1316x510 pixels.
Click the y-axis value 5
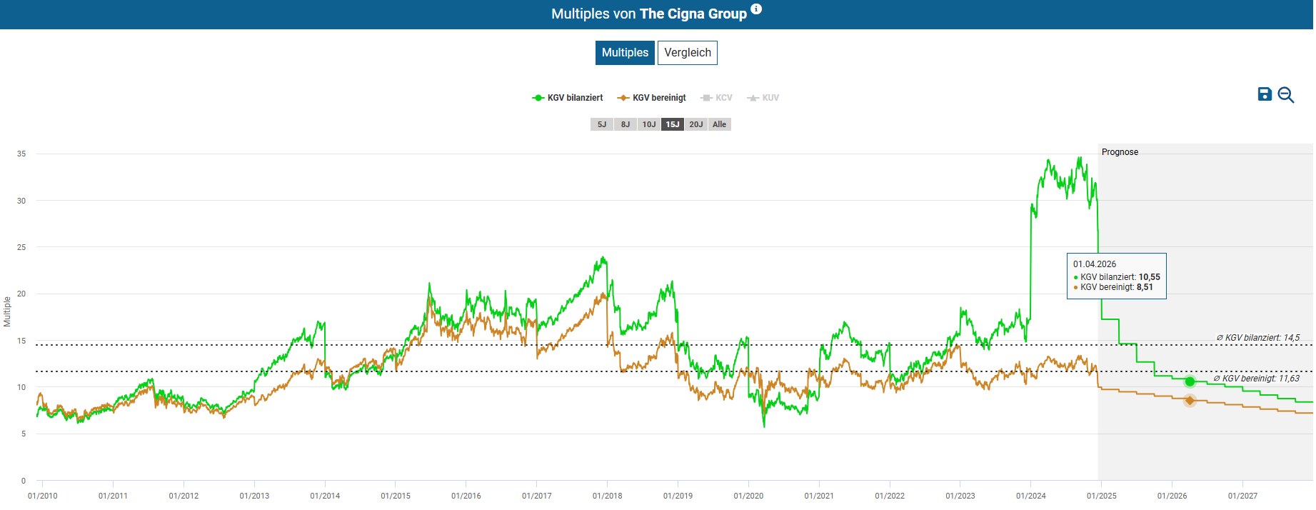tap(24, 434)
